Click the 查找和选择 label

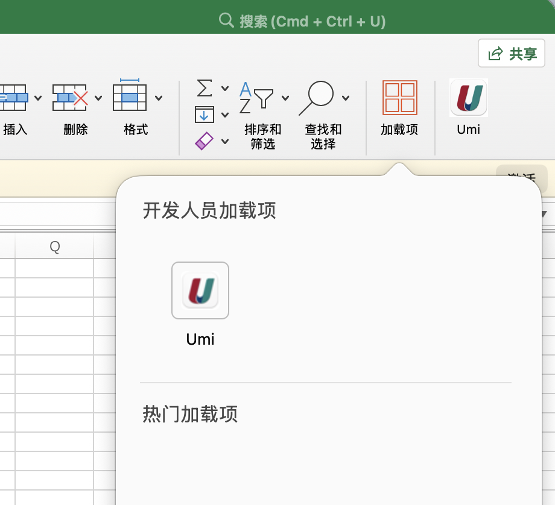point(323,137)
